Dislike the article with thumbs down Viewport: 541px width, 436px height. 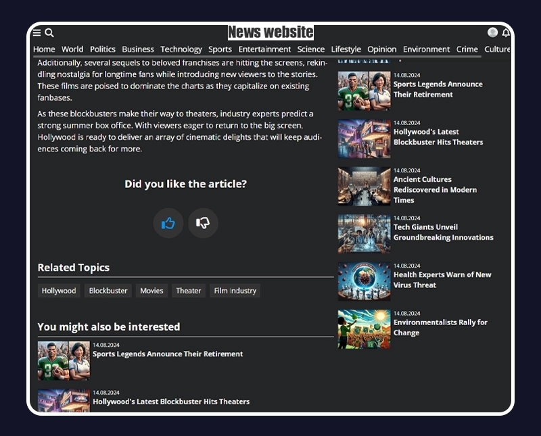203,223
